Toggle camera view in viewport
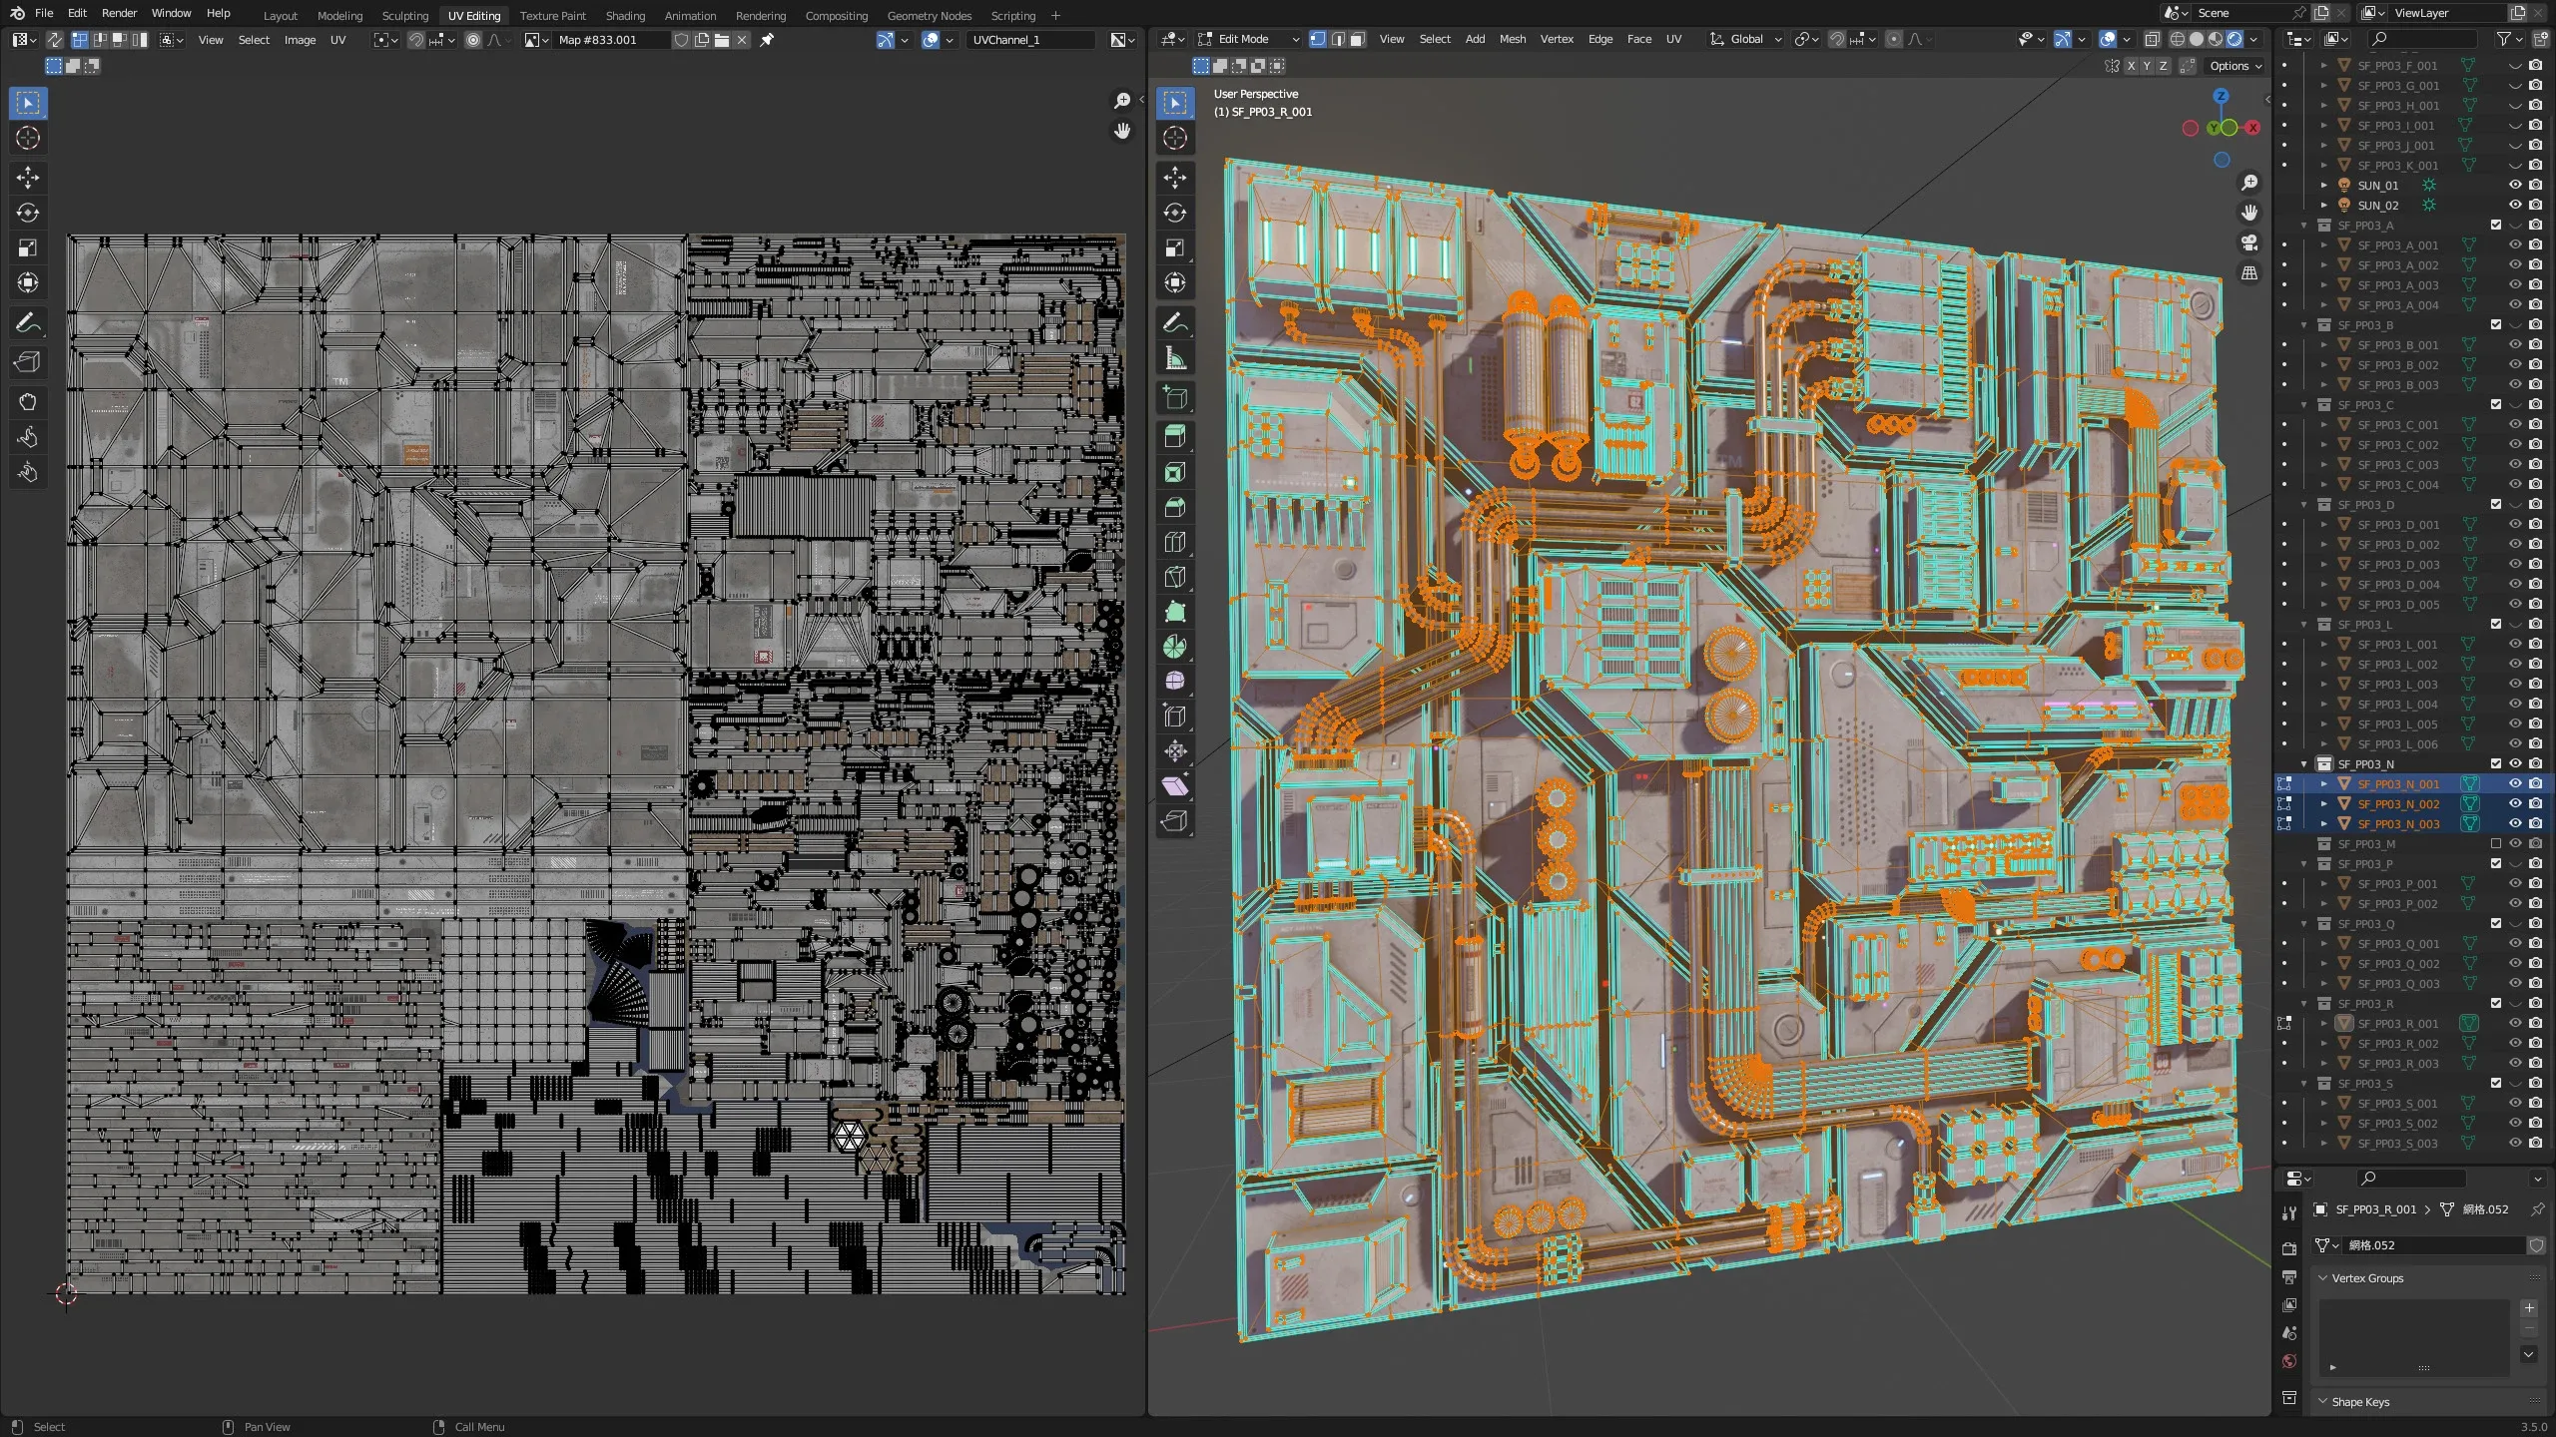 (2249, 242)
